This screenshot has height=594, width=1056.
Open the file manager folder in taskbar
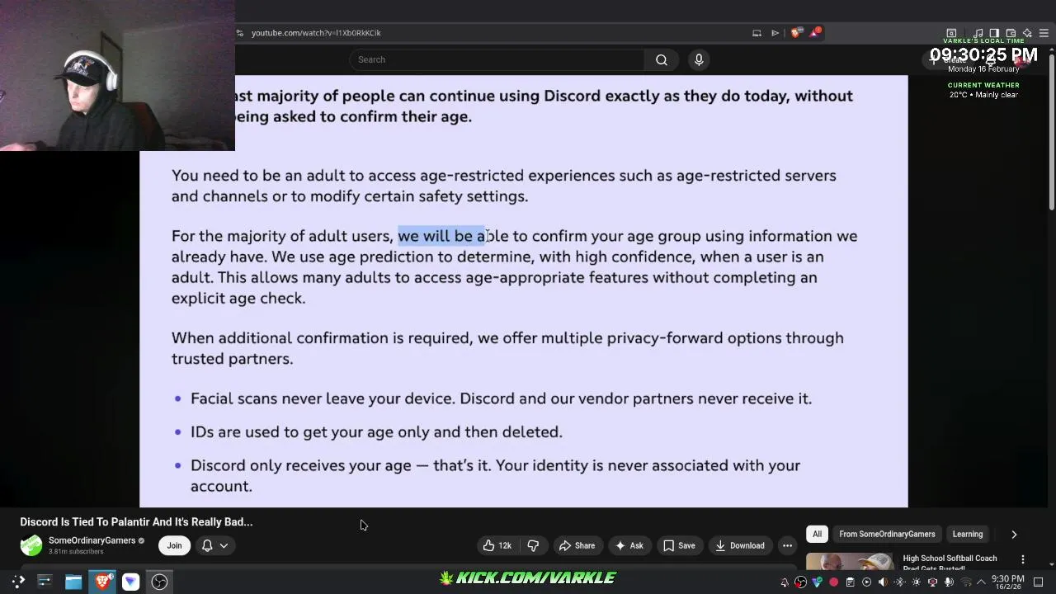[x=73, y=582]
